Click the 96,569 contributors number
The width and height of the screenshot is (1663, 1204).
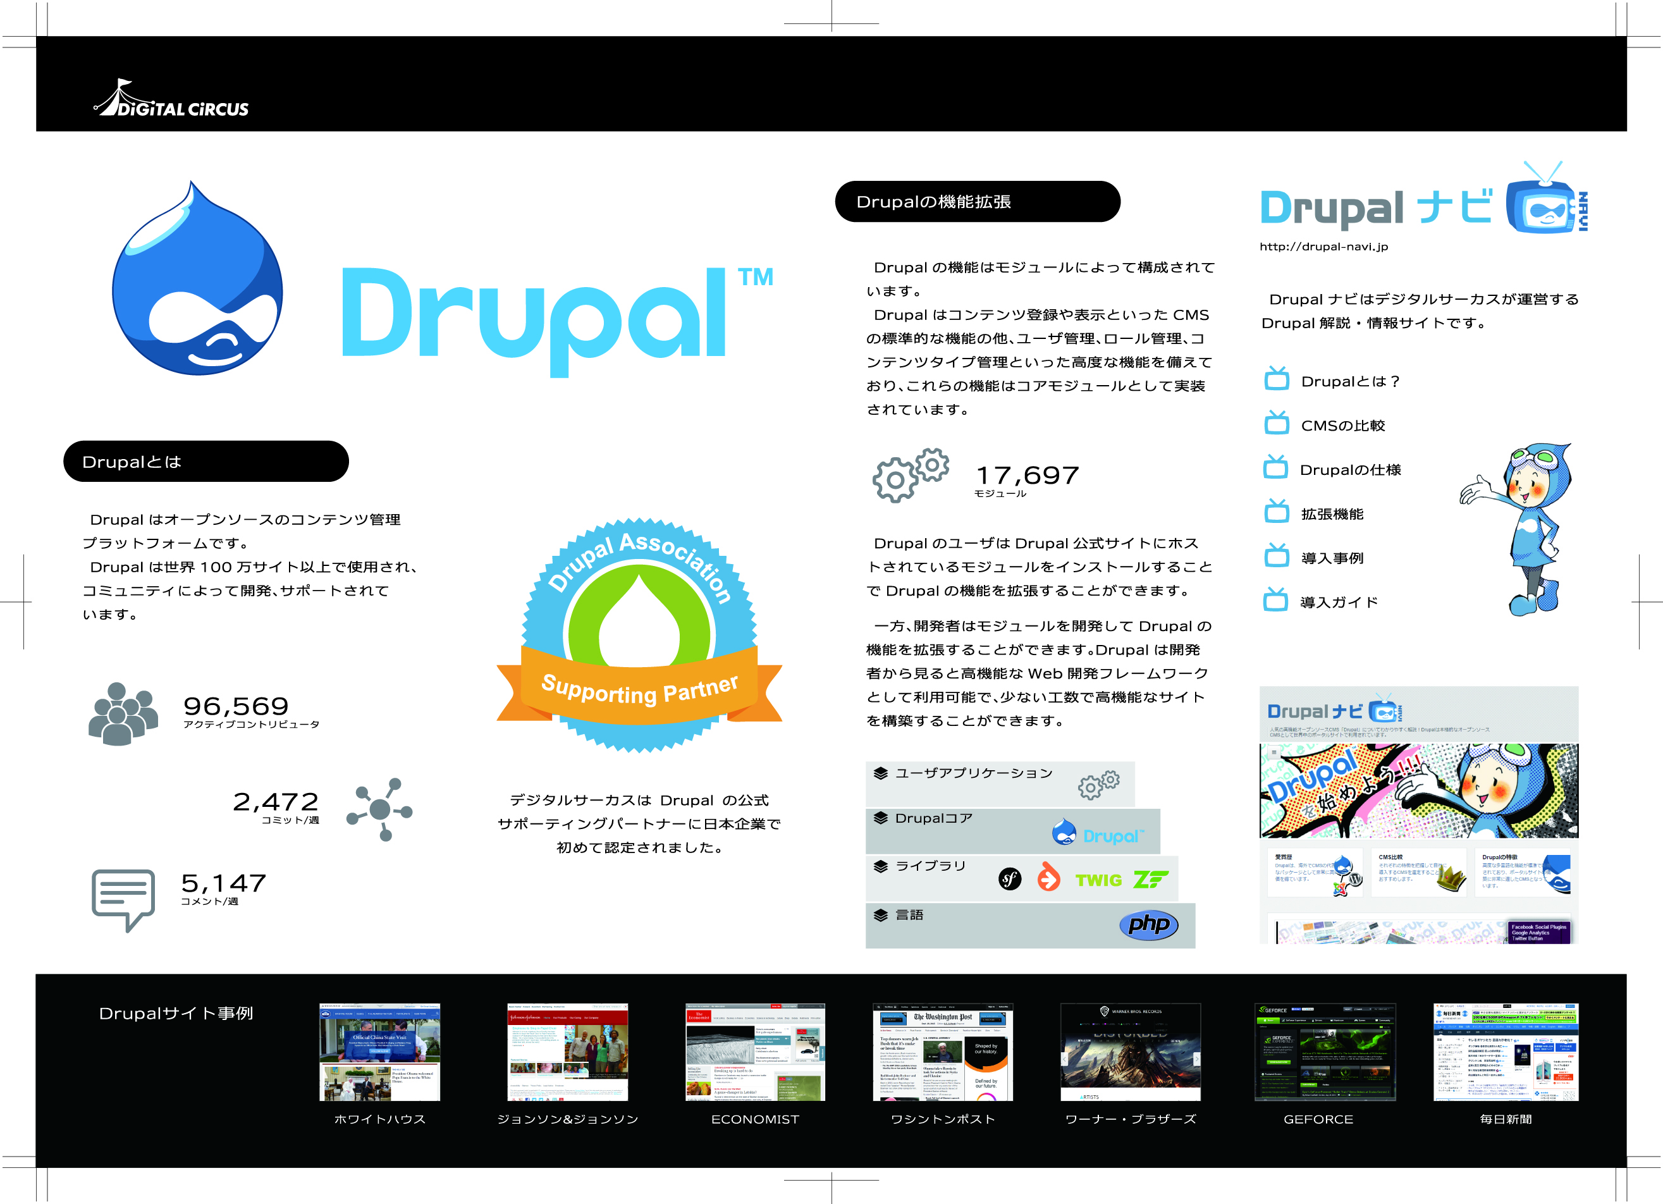pos(236,705)
